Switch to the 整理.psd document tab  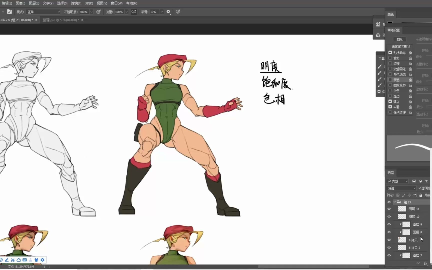61,20
